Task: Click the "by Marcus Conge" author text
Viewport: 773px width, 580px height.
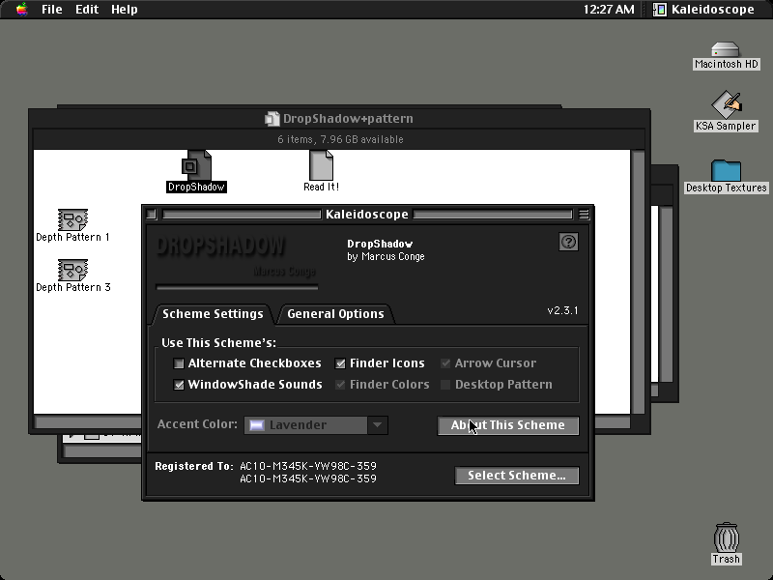Action: [386, 256]
